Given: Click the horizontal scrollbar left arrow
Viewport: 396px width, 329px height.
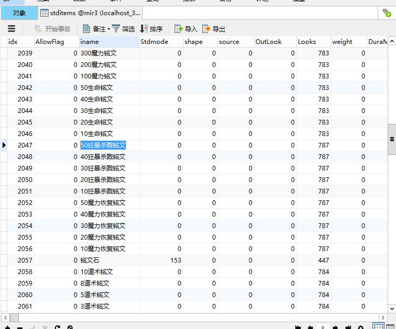Looking at the screenshot, I should [5, 317].
